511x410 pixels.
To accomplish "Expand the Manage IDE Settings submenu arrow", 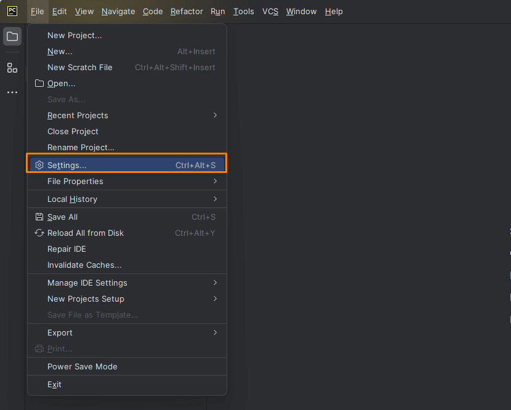I will click(x=215, y=283).
